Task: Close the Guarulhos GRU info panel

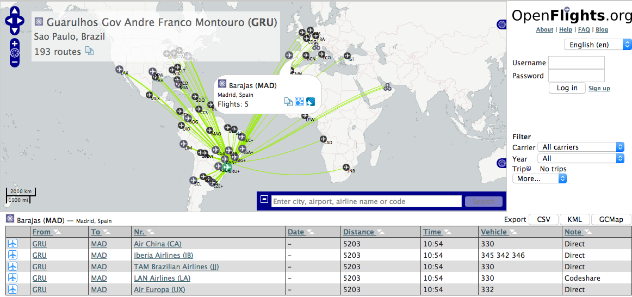Action: coord(39,21)
